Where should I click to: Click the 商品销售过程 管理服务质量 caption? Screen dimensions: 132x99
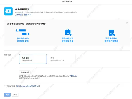[68, 40]
